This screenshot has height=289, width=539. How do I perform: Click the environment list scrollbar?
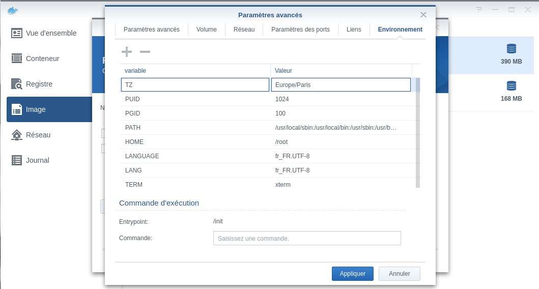(418, 132)
